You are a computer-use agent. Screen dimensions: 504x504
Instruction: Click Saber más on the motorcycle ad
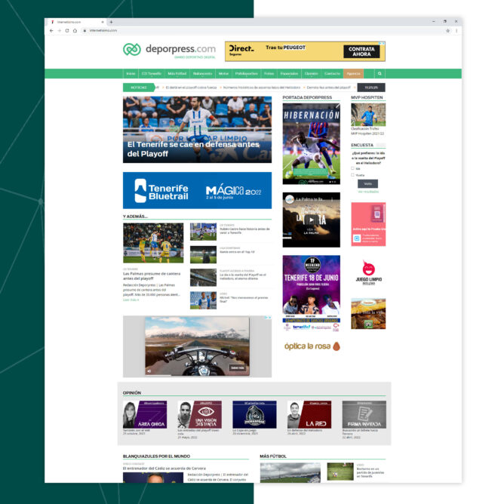[238, 367]
